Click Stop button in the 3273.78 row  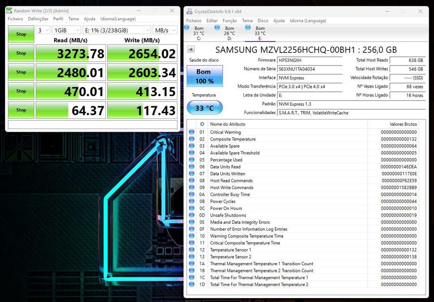click(x=21, y=53)
